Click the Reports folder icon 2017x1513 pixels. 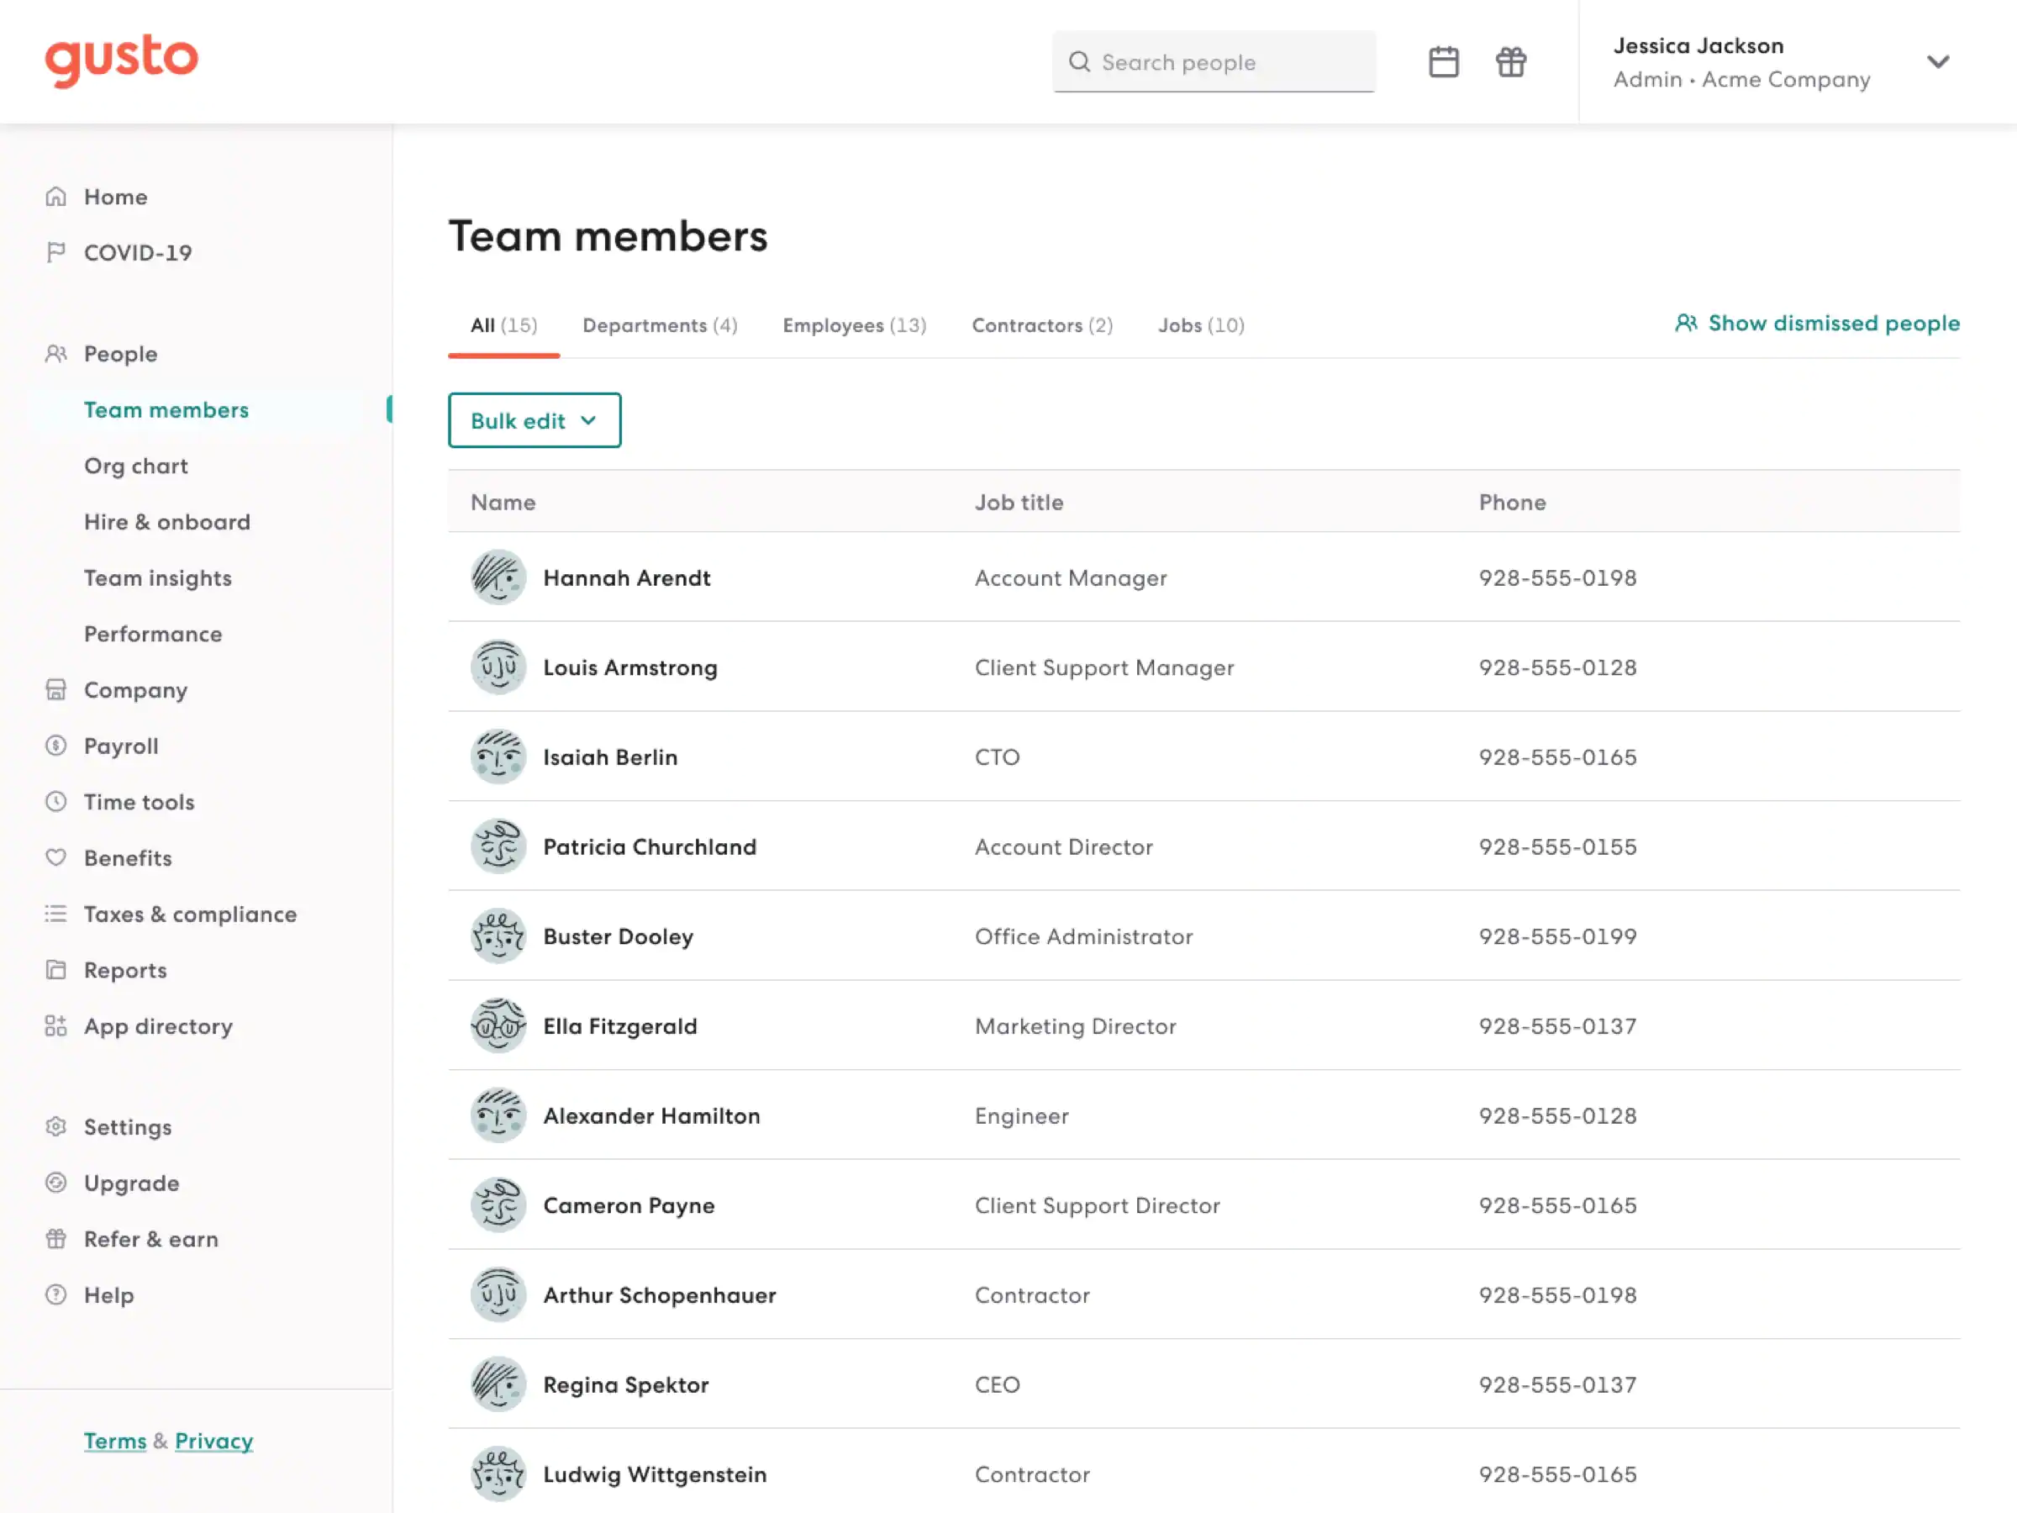pyautogui.click(x=56, y=970)
